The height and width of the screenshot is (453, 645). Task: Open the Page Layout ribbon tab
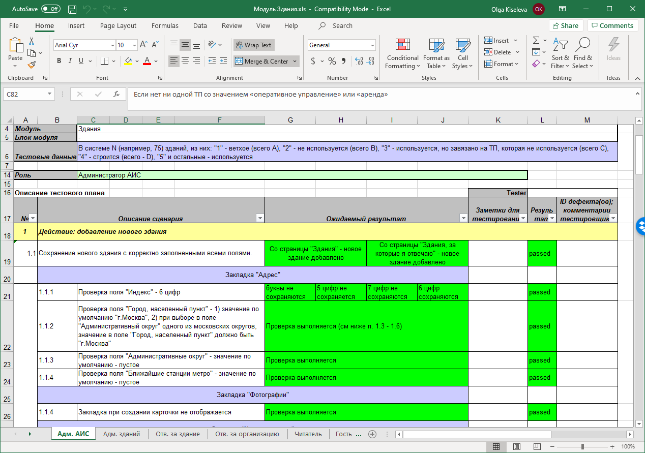118,25
